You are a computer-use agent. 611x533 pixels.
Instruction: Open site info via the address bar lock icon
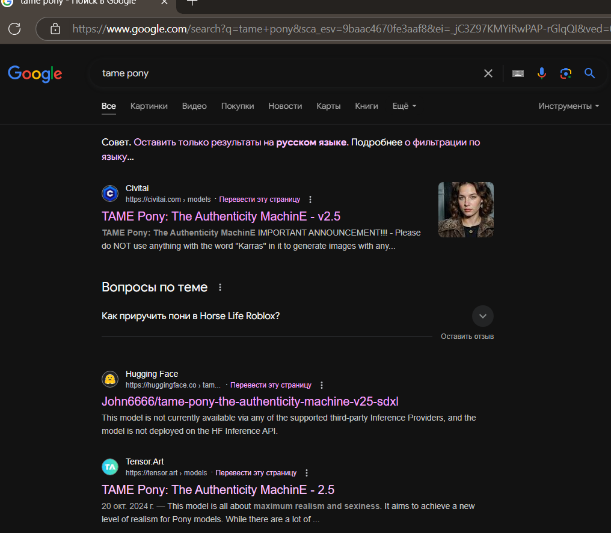coord(55,29)
